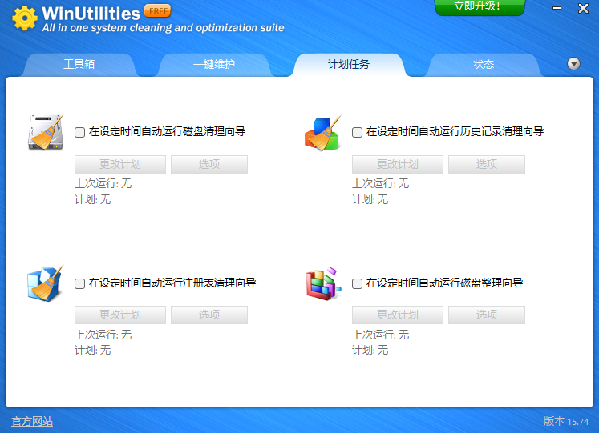Click the disk cleaner broom icon
This screenshot has width=599, height=433.
(x=46, y=132)
